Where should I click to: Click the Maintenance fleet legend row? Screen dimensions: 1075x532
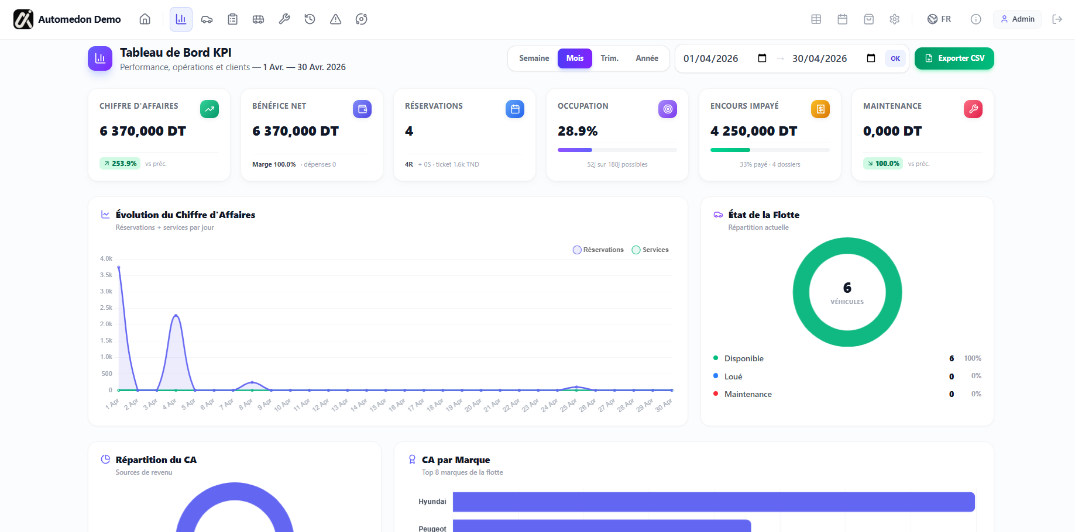847,394
